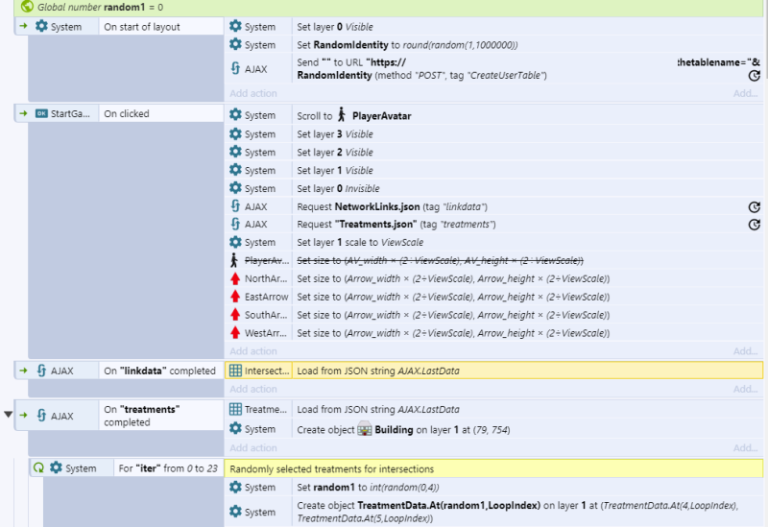Click the gear icon of 'Scroll to PlayerAvatar' action
This screenshot has height=527, width=768.
[235, 115]
